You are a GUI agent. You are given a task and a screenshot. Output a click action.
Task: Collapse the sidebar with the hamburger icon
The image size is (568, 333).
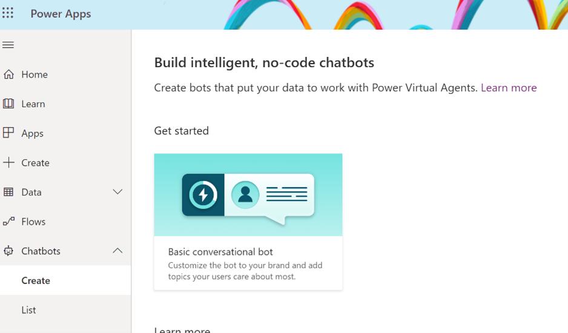8,45
